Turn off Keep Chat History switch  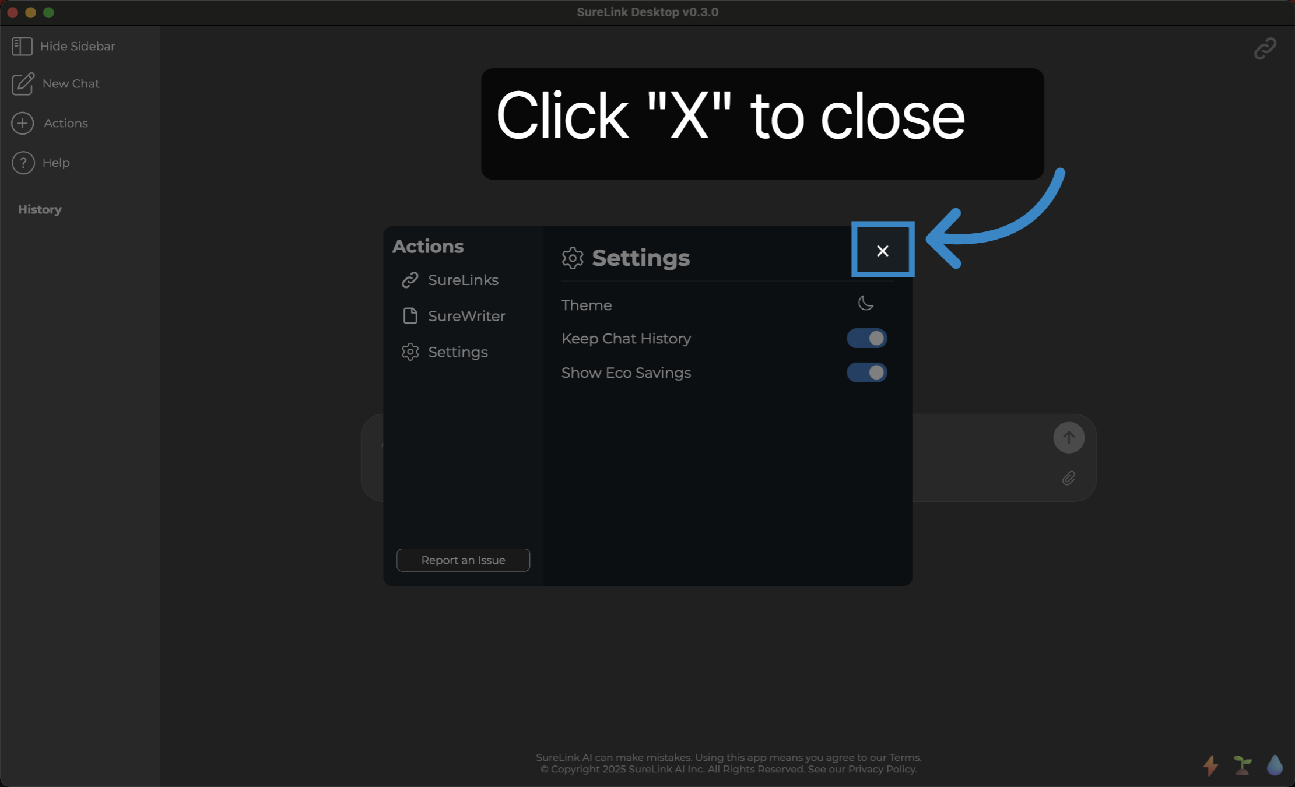(x=867, y=338)
